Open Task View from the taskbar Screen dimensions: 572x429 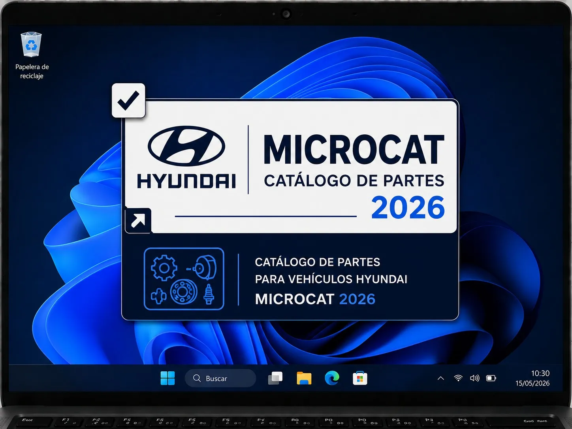click(275, 378)
